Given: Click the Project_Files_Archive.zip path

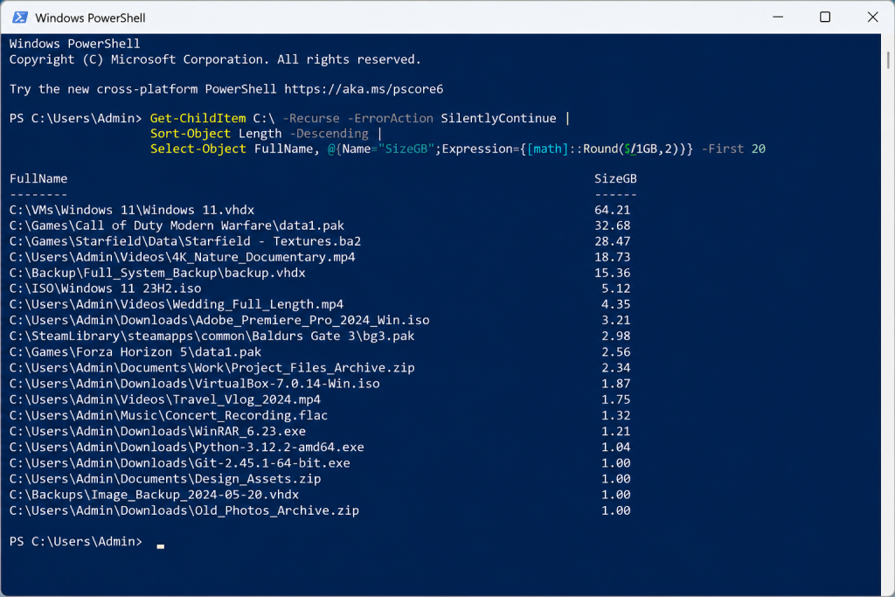Looking at the screenshot, I should pyautogui.click(x=212, y=368).
